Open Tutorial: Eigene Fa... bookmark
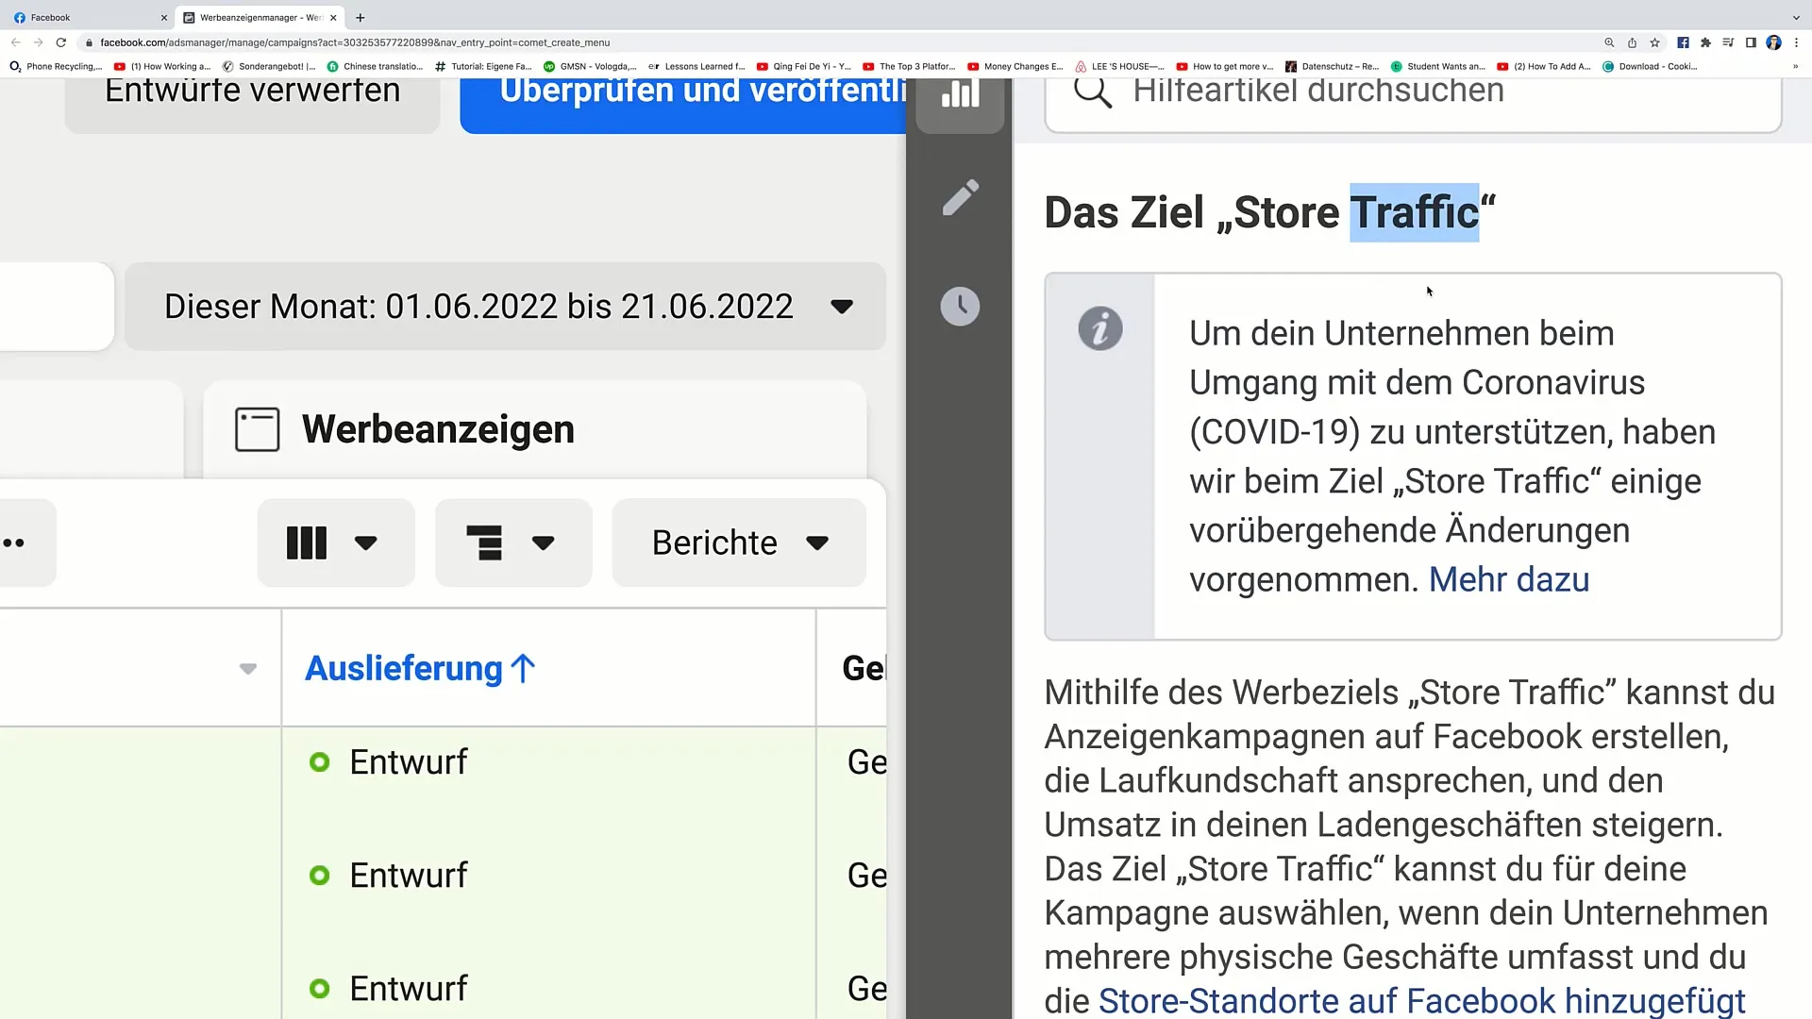The height and width of the screenshot is (1019, 1812). (483, 67)
